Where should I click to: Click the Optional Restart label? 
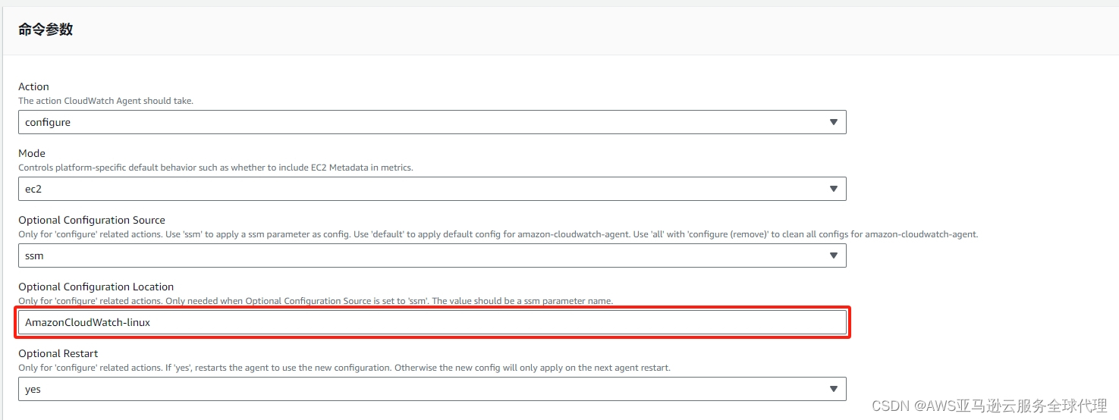58,353
